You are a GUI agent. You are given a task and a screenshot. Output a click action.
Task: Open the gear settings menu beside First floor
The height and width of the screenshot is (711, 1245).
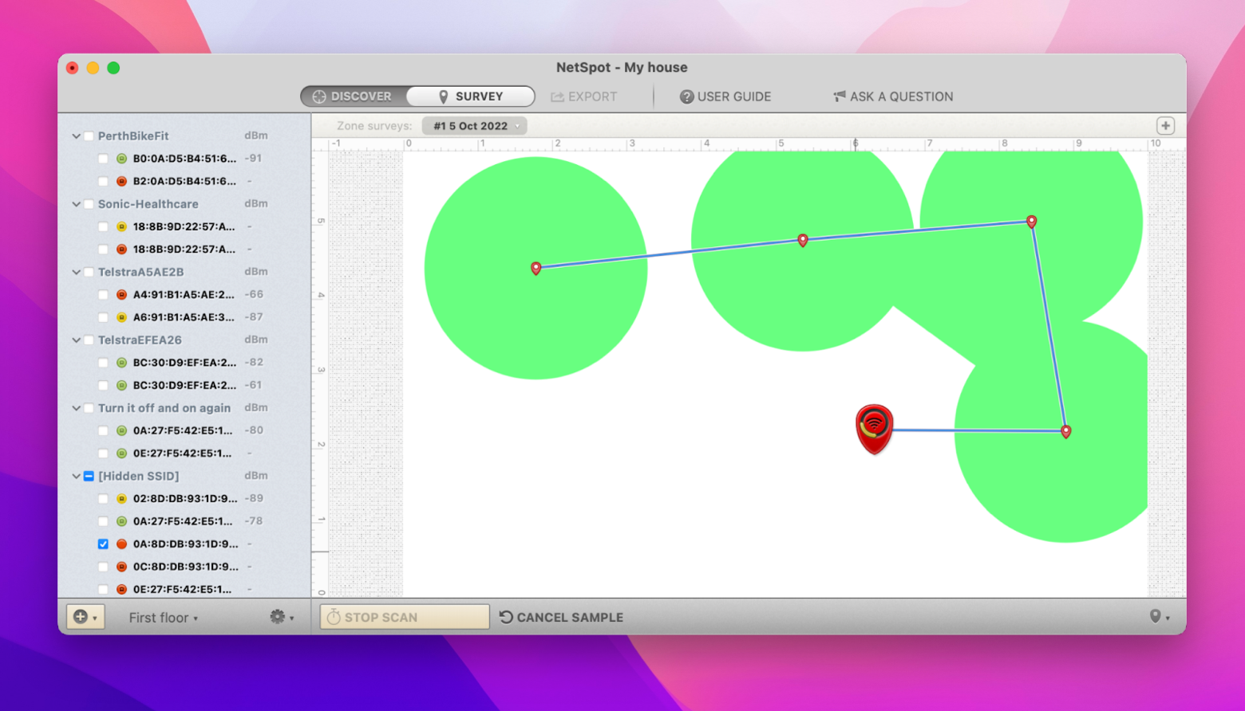(281, 617)
